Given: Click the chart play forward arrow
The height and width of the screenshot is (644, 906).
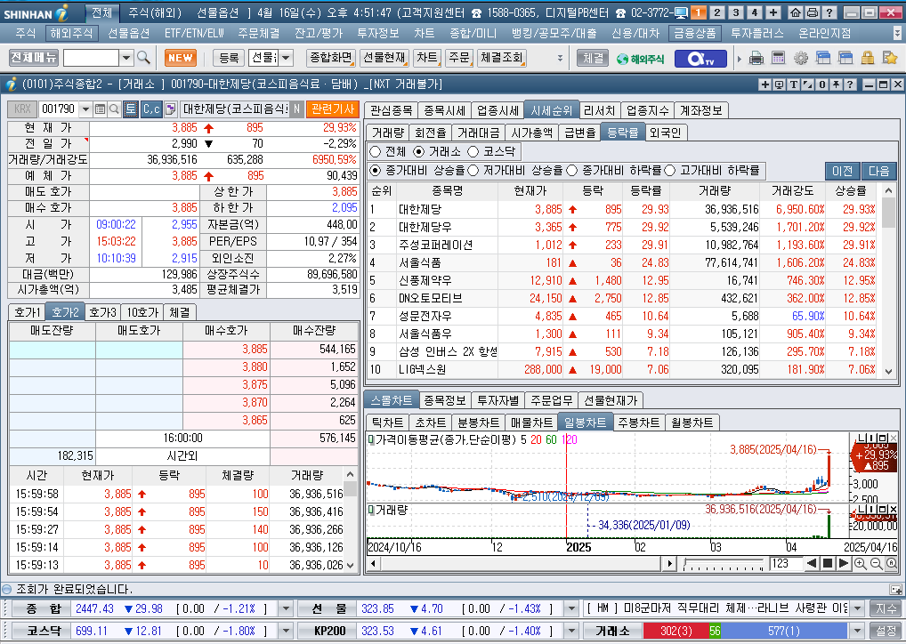Looking at the screenshot, I should coord(843,564).
